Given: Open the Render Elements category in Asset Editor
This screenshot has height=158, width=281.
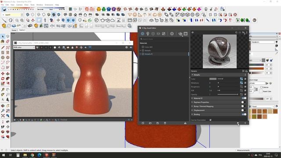Looking at the screenshot, I should [x=158, y=34].
